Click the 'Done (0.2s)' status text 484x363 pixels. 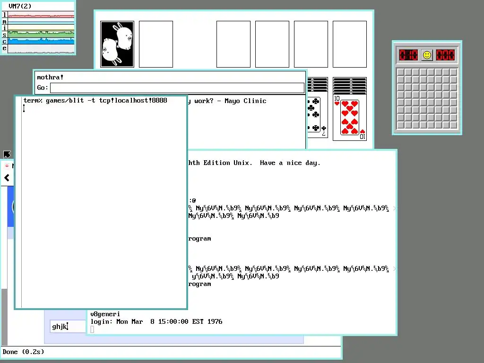click(x=24, y=352)
